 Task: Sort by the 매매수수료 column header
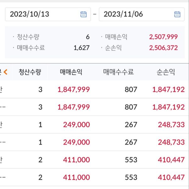pos(118,72)
